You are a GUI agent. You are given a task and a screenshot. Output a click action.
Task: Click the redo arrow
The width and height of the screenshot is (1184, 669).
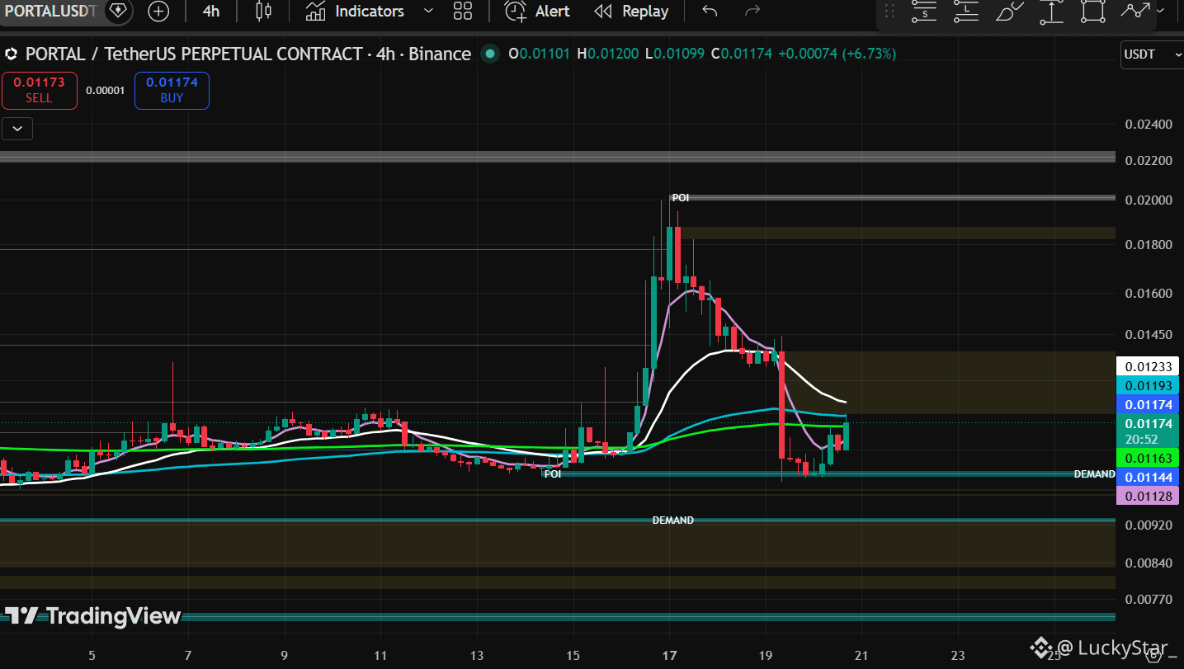752,12
